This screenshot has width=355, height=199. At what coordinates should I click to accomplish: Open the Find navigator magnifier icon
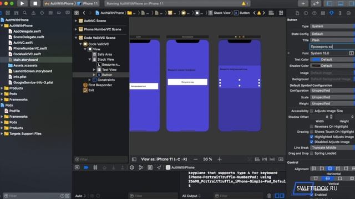tap(24, 13)
